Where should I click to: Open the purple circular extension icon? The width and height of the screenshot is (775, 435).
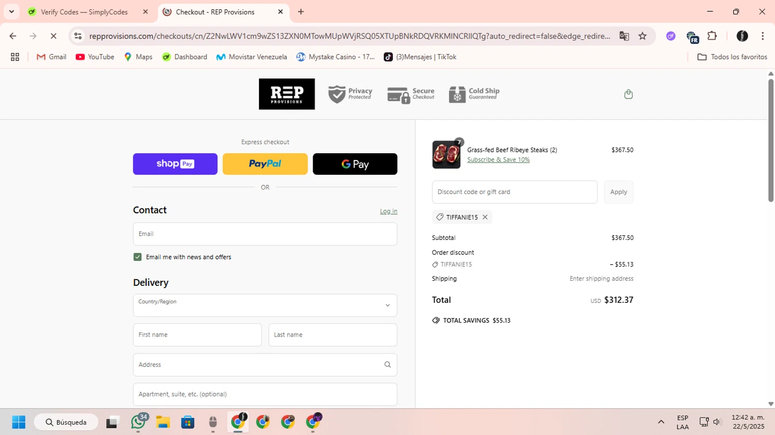coord(671,36)
